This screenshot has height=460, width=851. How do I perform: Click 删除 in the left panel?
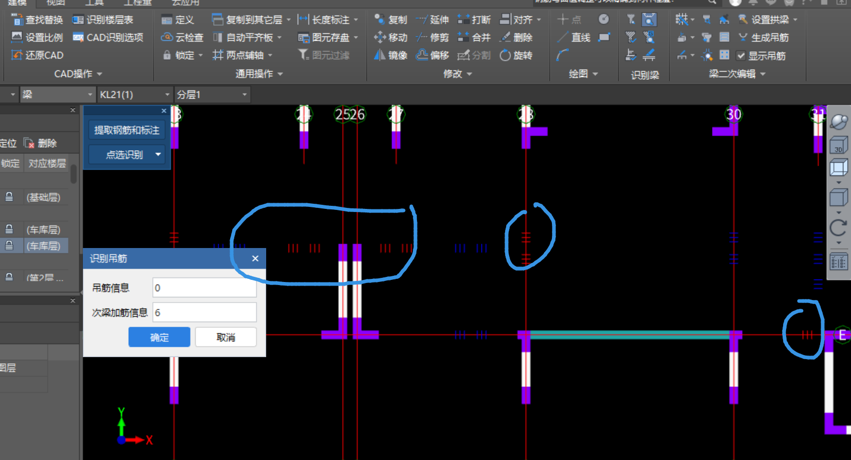(x=41, y=143)
